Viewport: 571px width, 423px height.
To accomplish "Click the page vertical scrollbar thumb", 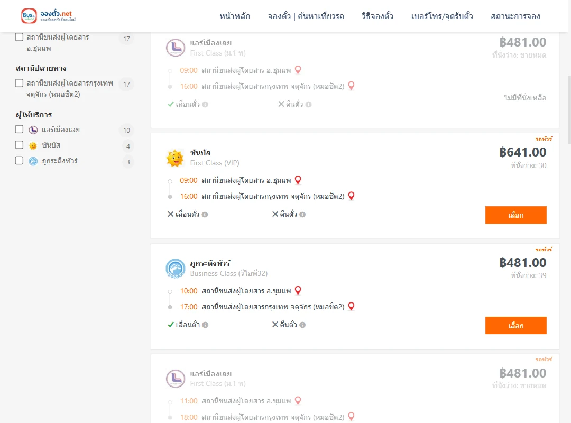I will click(569, 110).
